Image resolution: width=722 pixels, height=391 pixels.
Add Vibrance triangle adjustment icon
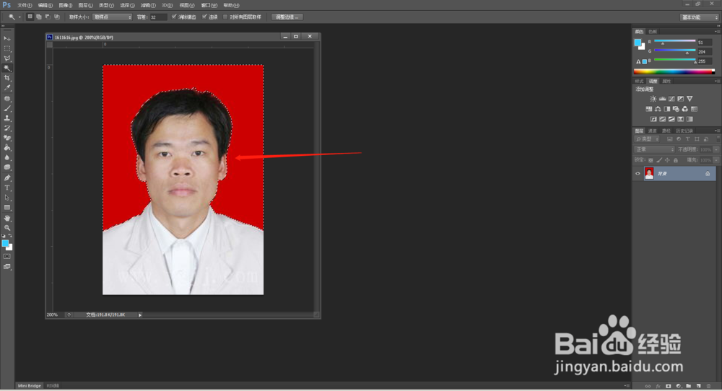click(690, 99)
